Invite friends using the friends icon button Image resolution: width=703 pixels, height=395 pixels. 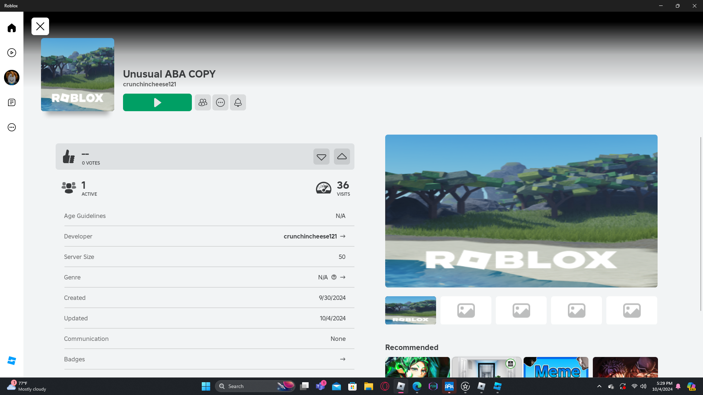click(203, 102)
